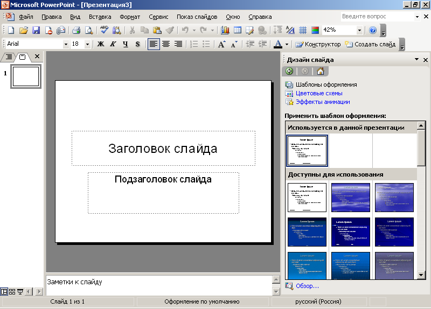Screen dimensions: 431x309
Task: Copy selection with the Copy icon
Action: point(144,30)
